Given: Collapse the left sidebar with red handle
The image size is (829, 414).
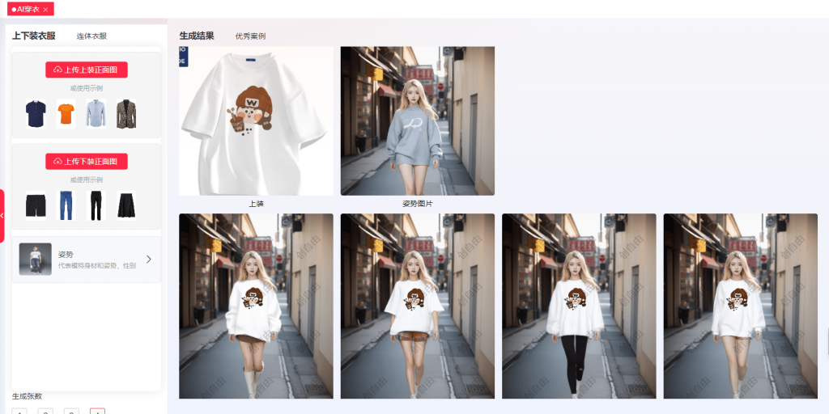Looking at the screenshot, I should (2, 215).
